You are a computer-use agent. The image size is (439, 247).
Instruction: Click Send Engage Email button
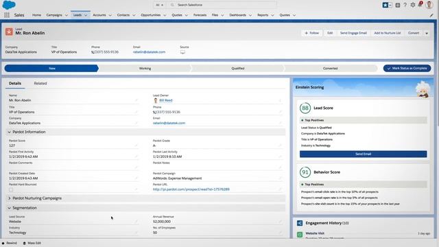coord(353,33)
